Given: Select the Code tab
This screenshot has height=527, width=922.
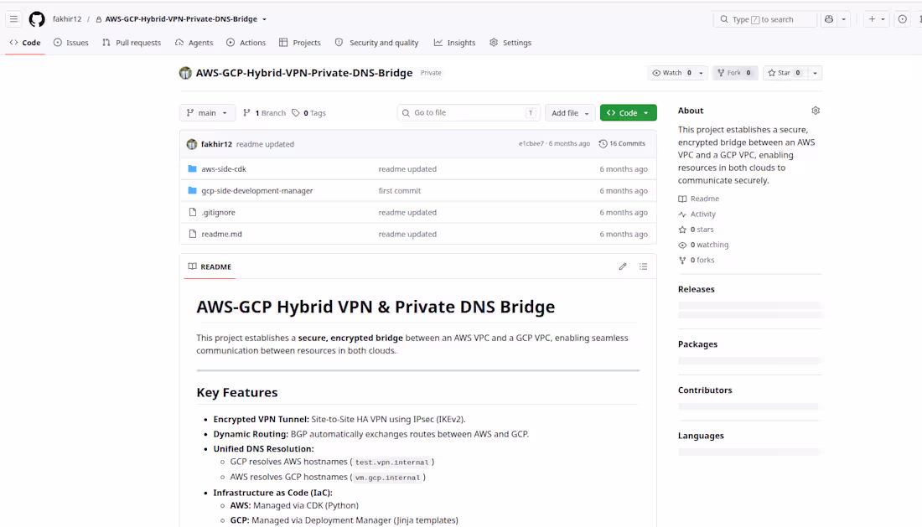Looking at the screenshot, I should coord(25,43).
